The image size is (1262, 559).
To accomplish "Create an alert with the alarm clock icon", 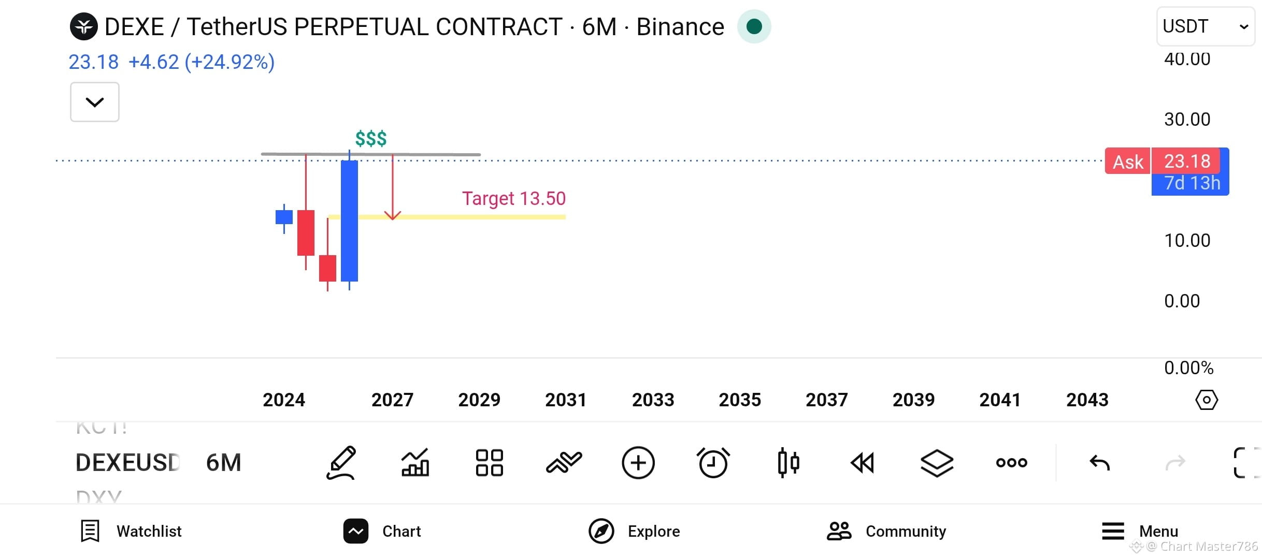I will coord(713,462).
